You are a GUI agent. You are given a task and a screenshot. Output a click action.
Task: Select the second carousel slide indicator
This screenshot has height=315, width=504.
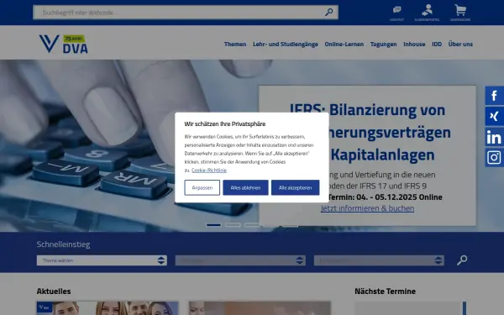pos(233,225)
